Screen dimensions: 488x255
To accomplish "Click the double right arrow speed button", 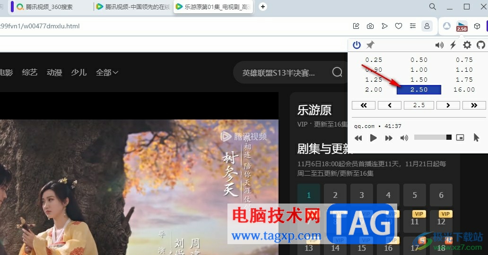I will pos(474,105).
